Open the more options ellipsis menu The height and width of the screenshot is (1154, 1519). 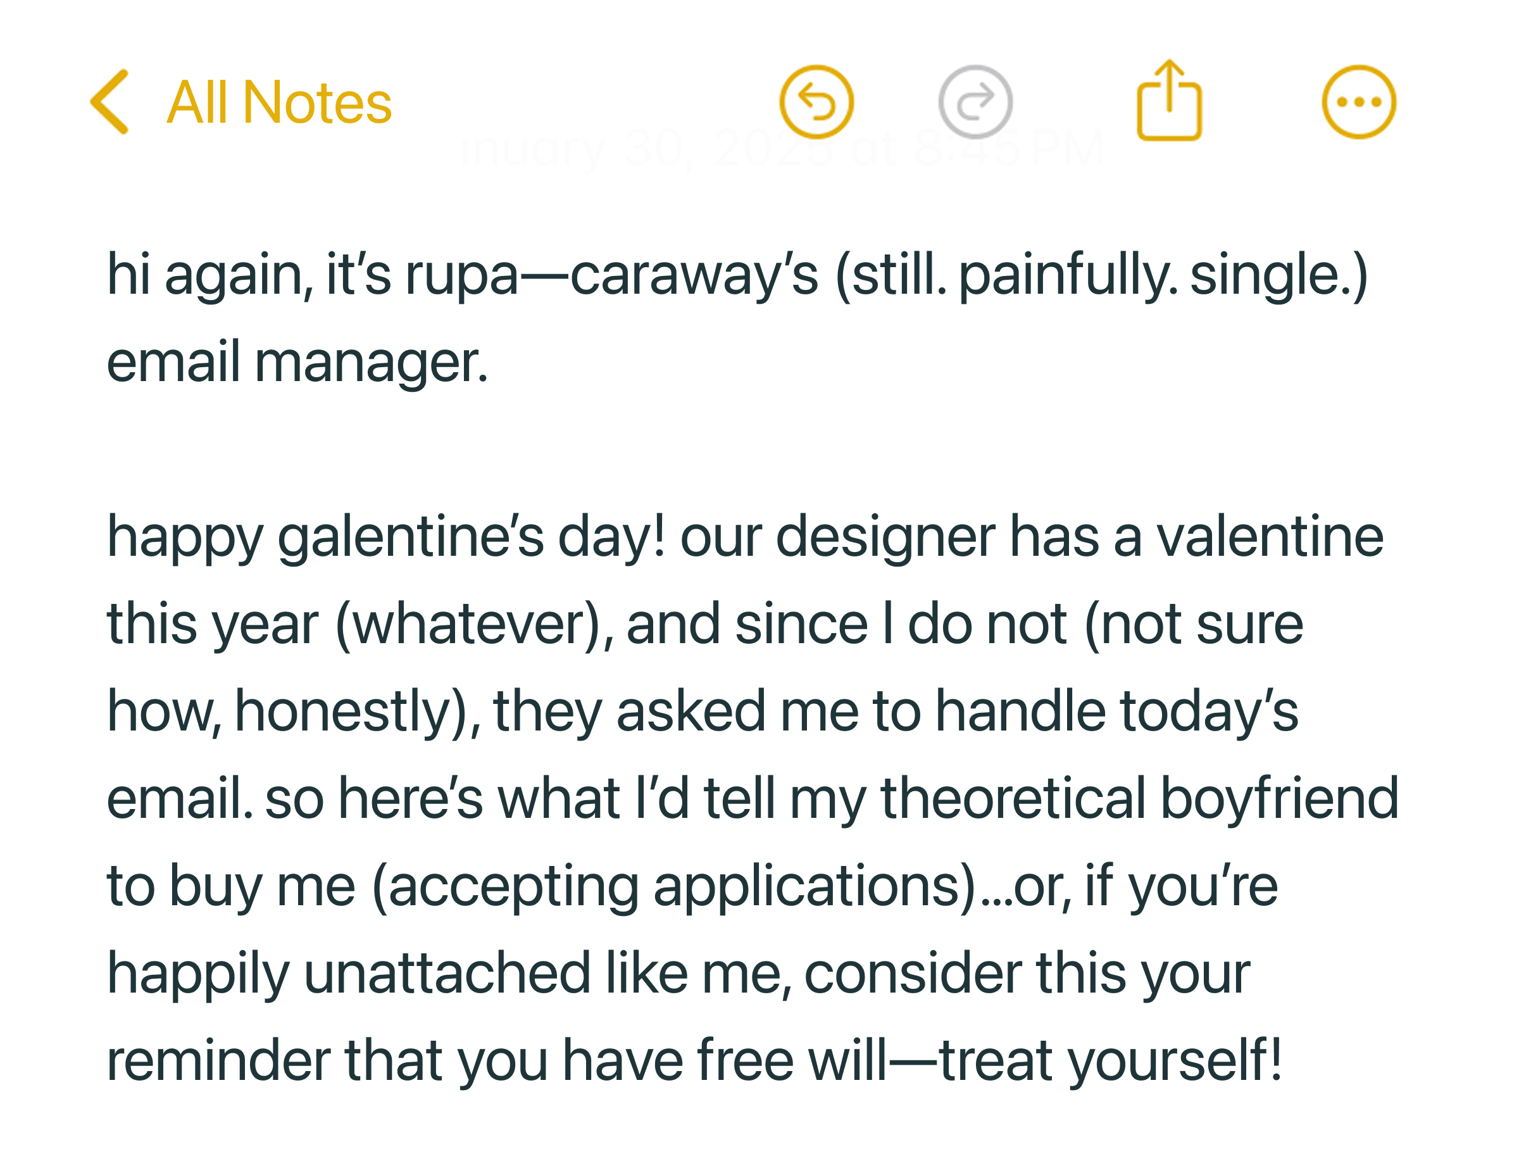(x=1358, y=103)
